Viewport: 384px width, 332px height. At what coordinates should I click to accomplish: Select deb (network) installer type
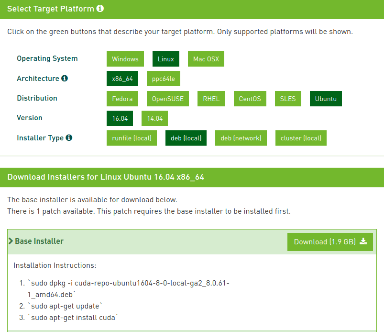point(241,138)
